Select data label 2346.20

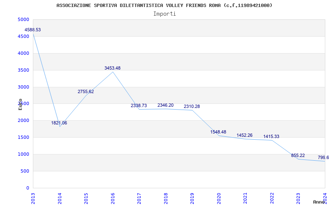point(166,105)
